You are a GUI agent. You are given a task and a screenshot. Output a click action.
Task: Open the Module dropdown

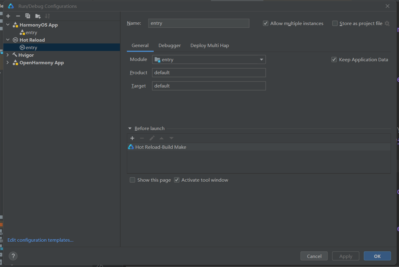tap(209, 60)
